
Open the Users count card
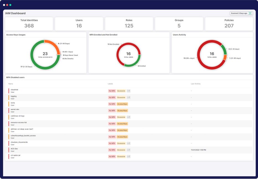click(79, 24)
